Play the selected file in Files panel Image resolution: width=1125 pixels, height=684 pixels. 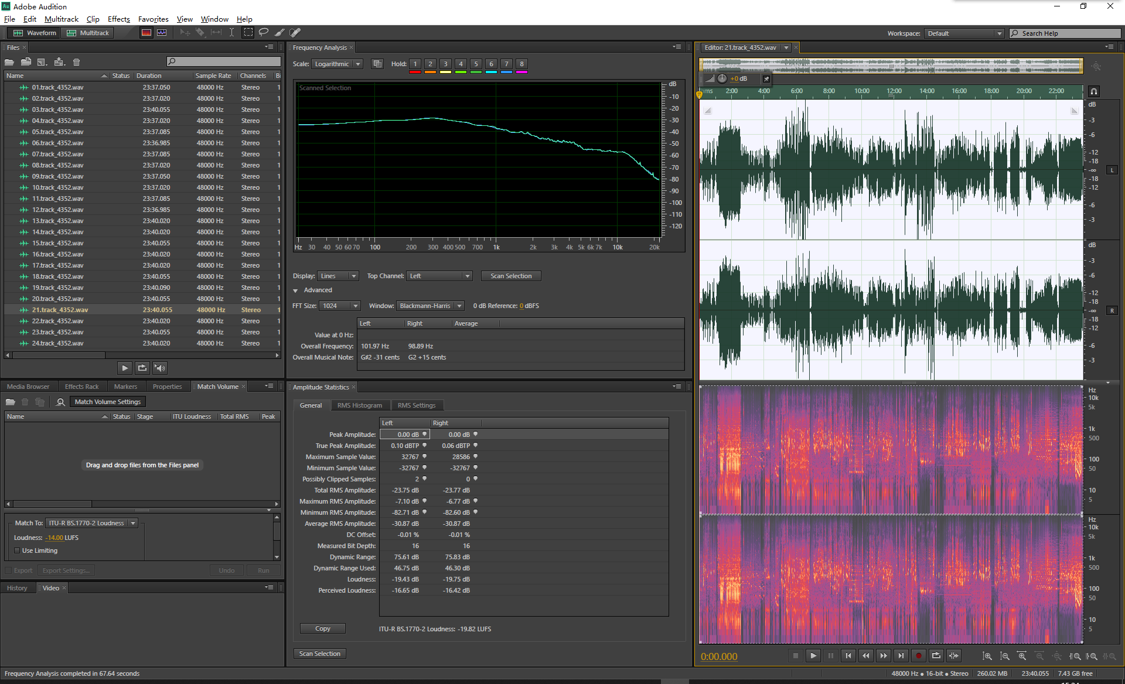(x=125, y=368)
